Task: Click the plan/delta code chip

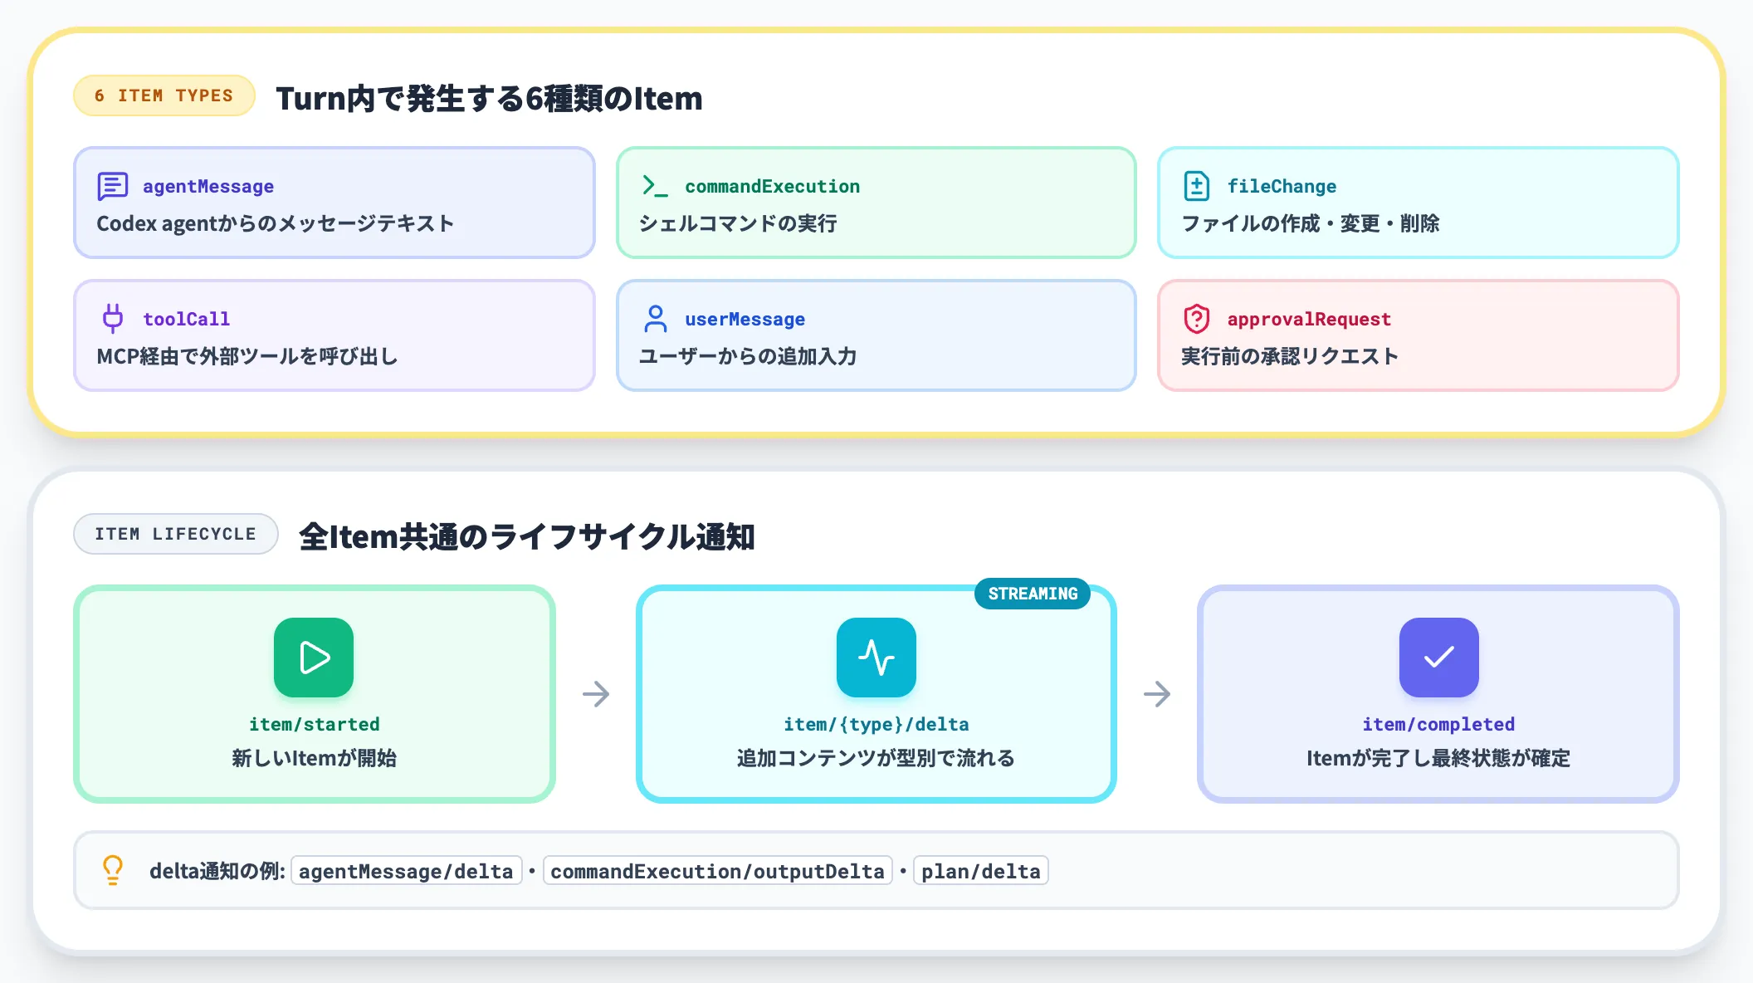Action: pos(981,871)
